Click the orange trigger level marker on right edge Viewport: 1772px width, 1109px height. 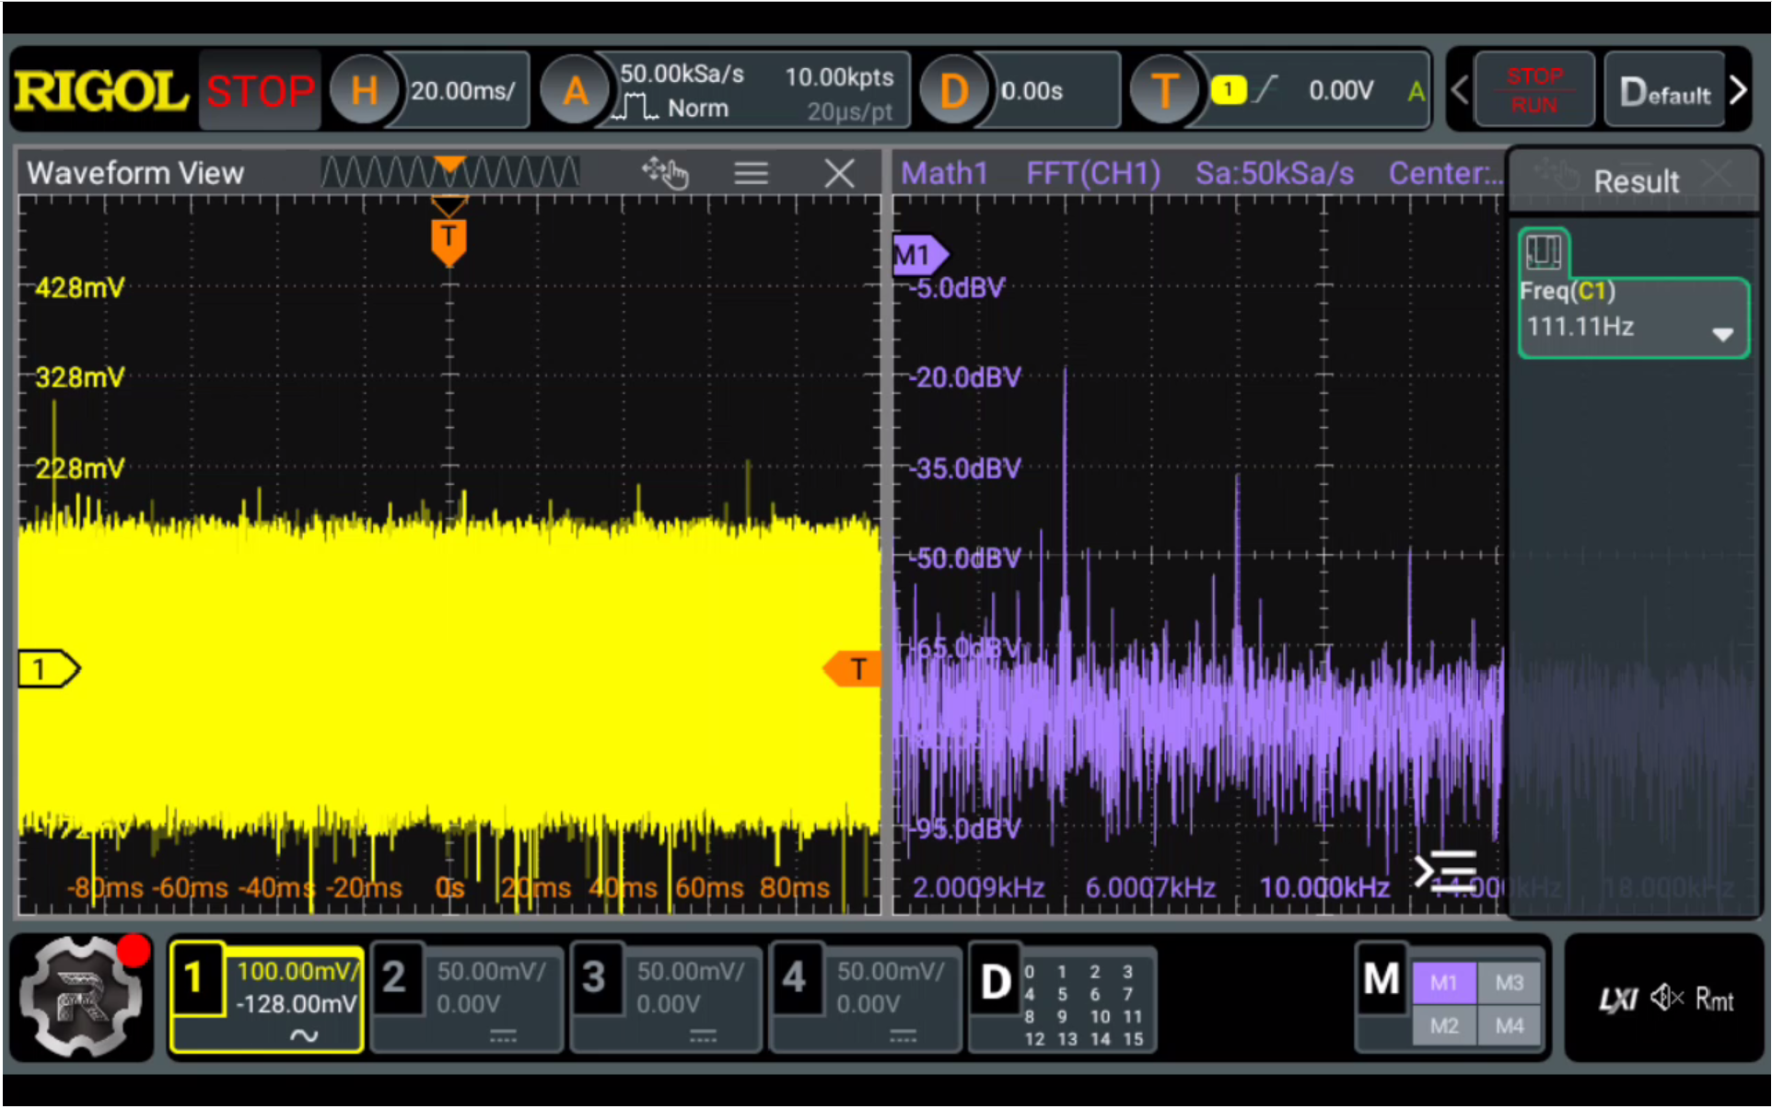tap(852, 669)
